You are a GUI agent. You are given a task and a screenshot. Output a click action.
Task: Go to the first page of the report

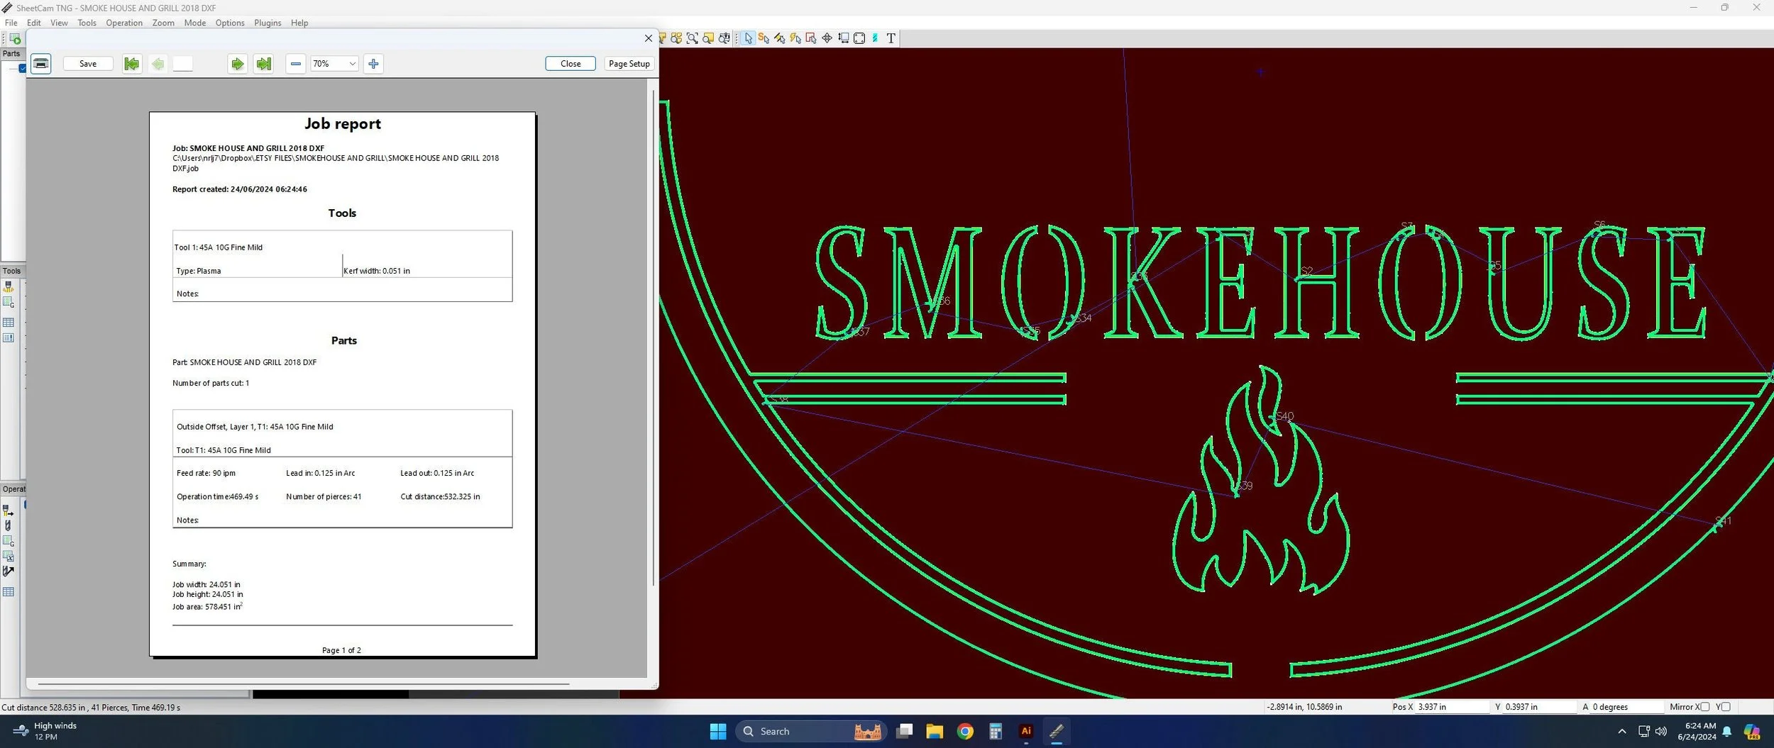[x=132, y=64]
